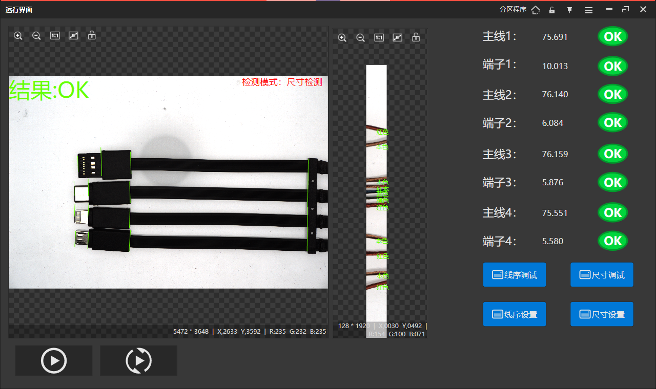Zoom in on the main camera image
Image resolution: width=656 pixels, height=389 pixels.
coord(18,36)
